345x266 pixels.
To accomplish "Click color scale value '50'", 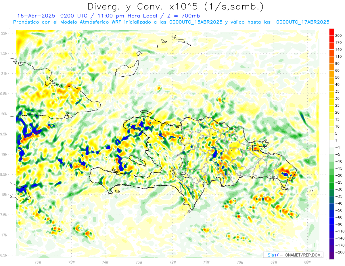I will (338, 77).
